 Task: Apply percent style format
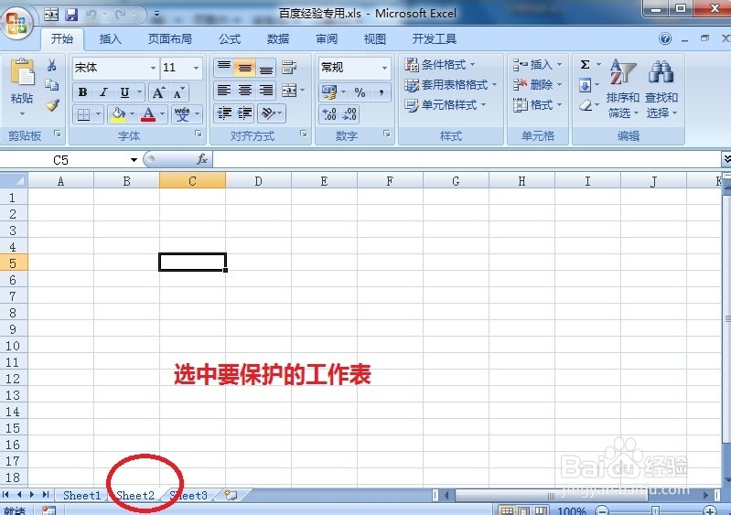coord(360,92)
